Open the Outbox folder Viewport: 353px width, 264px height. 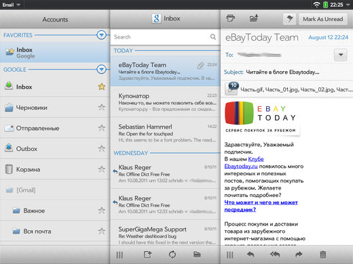tap(55, 149)
